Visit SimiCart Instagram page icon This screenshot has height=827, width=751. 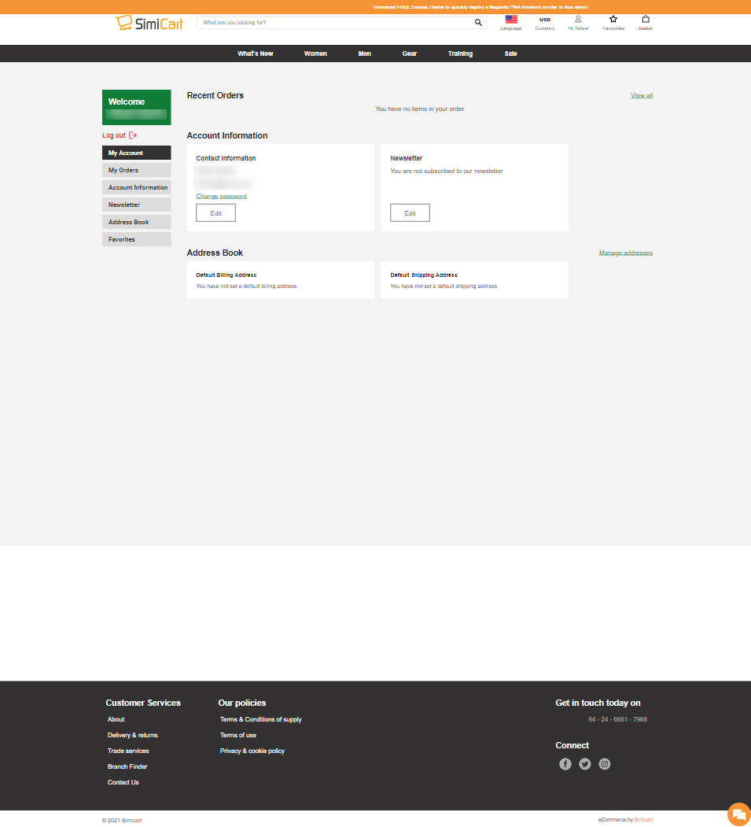click(x=605, y=764)
